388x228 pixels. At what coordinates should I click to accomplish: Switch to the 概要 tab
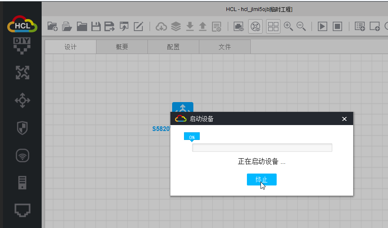click(122, 47)
